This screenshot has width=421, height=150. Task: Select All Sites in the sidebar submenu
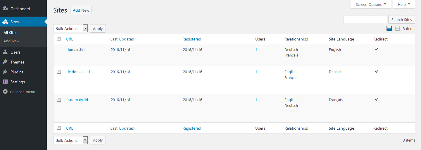tap(10, 33)
